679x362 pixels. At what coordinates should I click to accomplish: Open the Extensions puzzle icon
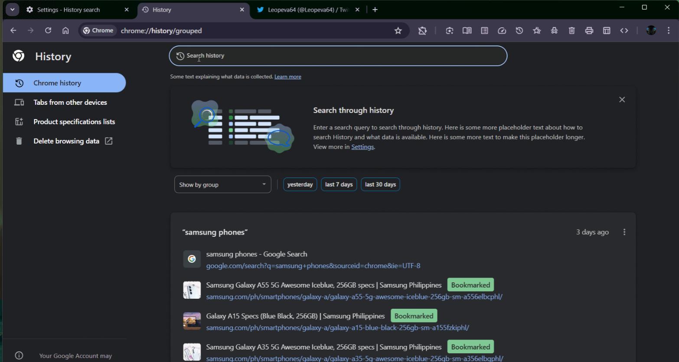click(422, 31)
